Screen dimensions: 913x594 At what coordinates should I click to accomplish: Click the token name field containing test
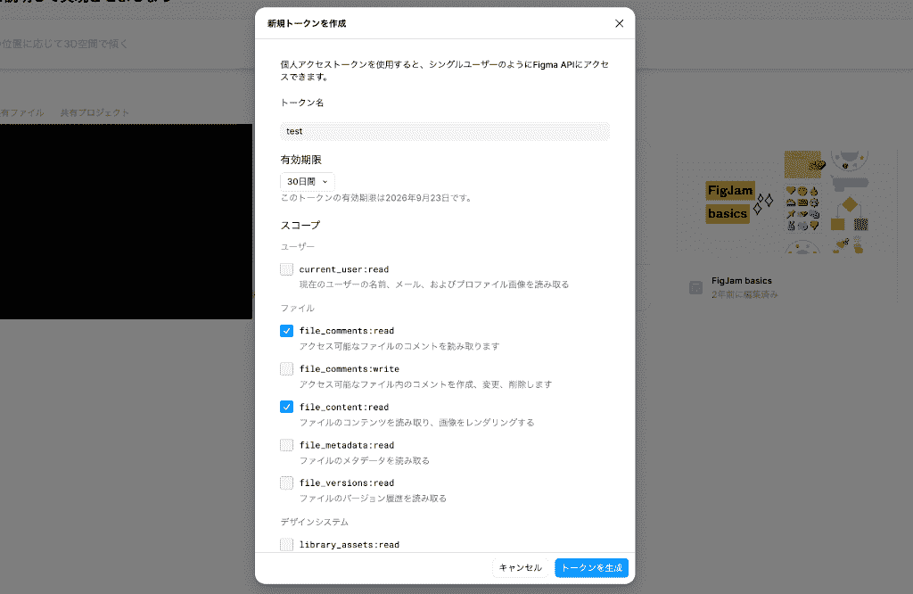pyautogui.click(x=445, y=132)
